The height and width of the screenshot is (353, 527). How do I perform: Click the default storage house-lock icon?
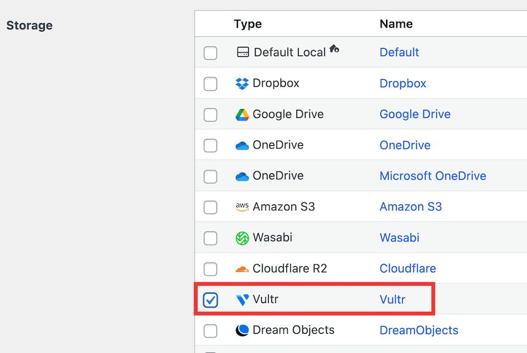click(x=334, y=49)
